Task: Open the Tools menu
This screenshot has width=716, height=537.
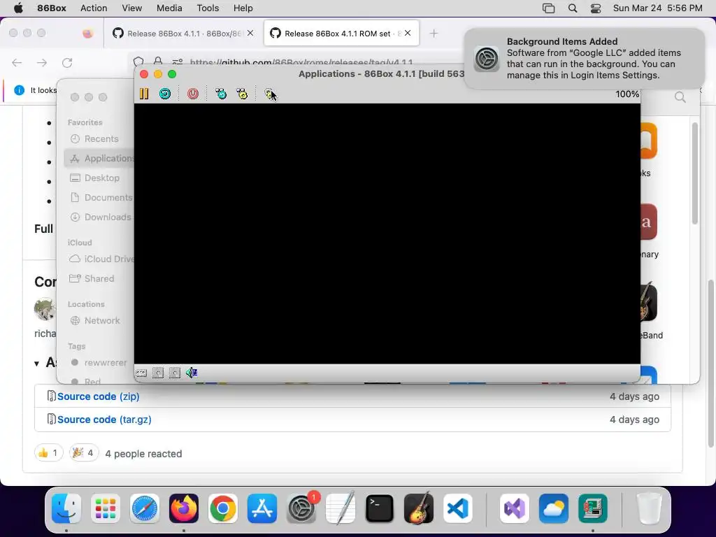Action: point(208,8)
